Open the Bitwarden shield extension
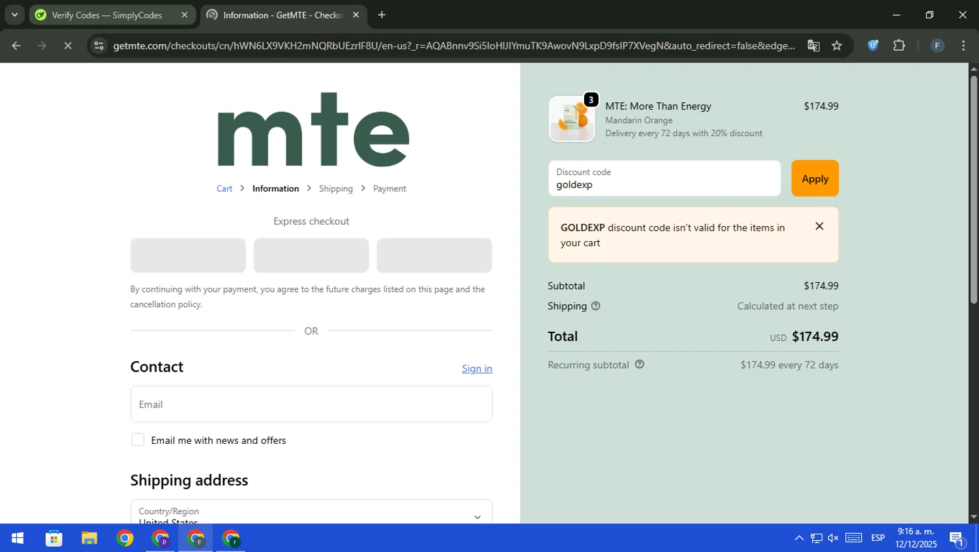979x552 pixels. pos(873,46)
